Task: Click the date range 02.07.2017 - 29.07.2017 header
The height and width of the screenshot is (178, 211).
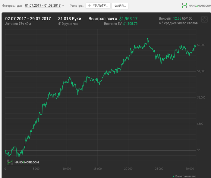Action: pos(28,19)
